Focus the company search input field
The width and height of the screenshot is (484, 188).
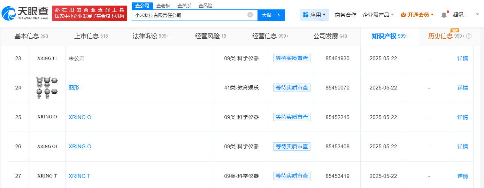[190, 15]
